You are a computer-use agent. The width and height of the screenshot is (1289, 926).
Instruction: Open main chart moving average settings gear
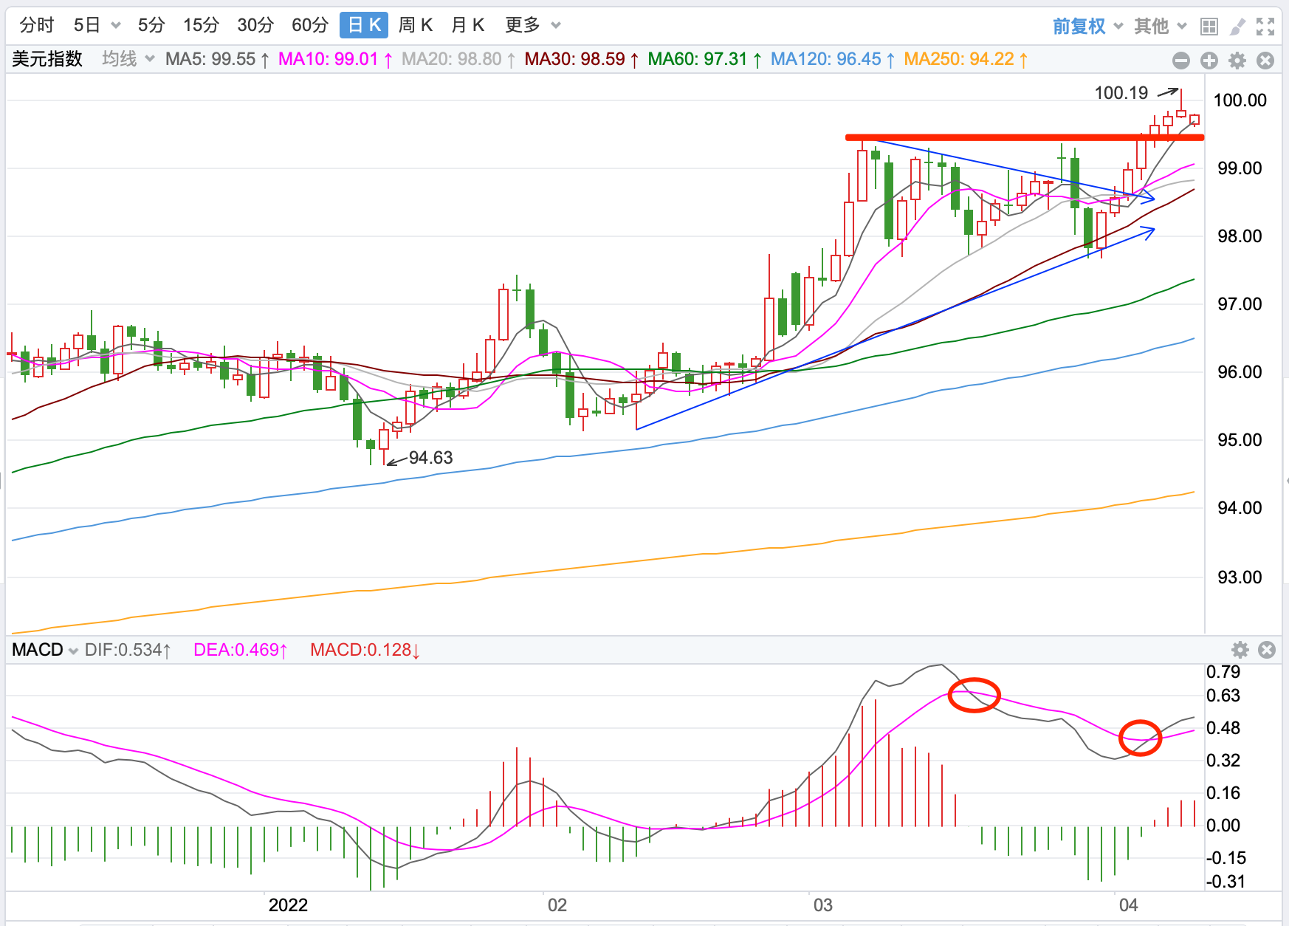(x=1237, y=61)
